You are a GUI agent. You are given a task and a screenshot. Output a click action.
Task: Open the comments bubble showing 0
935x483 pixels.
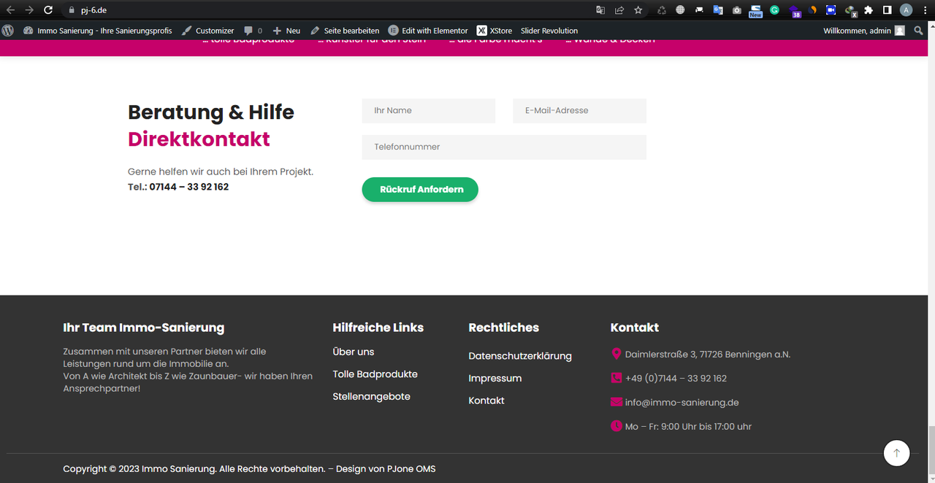click(253, 31)
